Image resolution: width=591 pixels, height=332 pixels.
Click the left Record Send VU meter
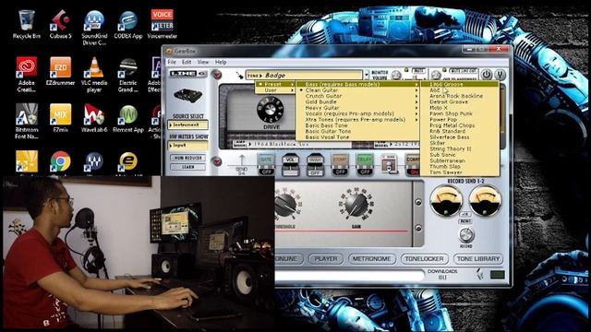446,201
